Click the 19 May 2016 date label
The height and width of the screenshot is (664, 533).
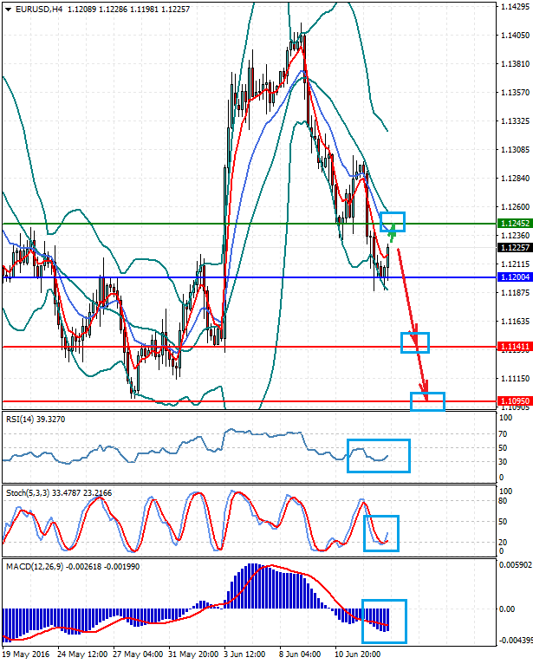24,652
